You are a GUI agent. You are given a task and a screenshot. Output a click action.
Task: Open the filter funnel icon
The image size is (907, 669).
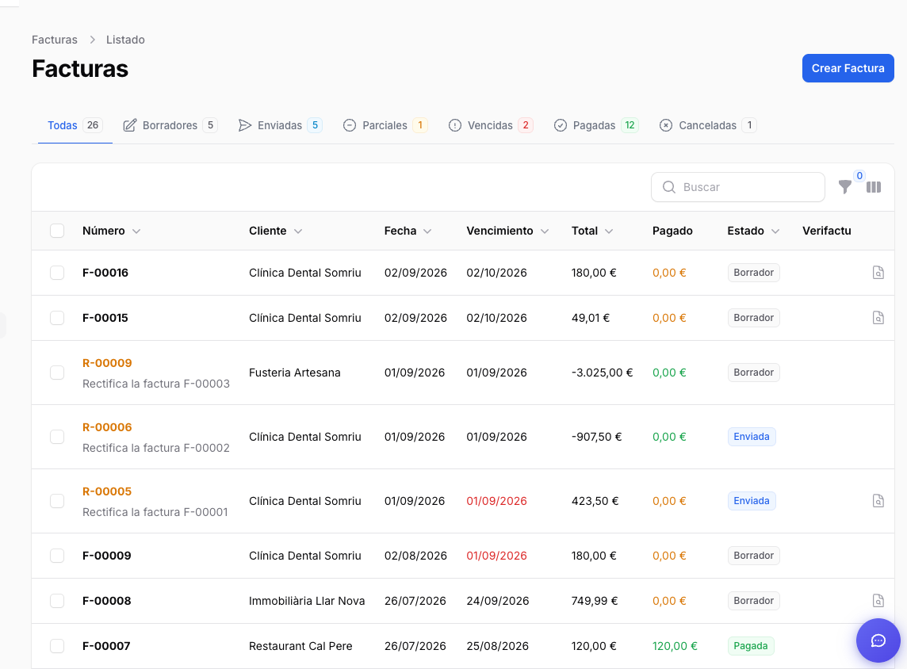844,187
